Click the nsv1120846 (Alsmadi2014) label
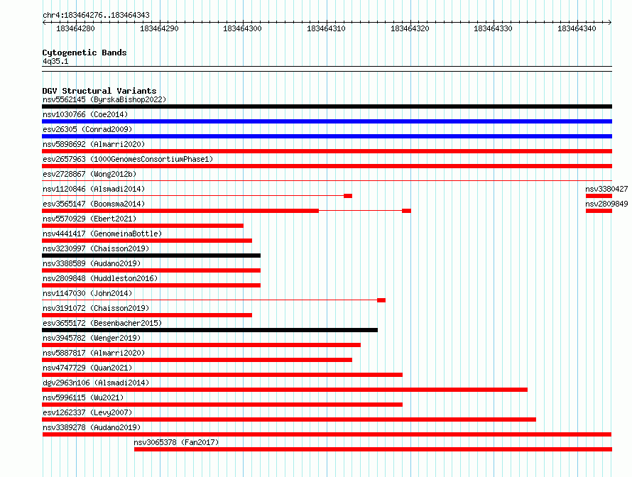632x477 pixels. (94, 189)
